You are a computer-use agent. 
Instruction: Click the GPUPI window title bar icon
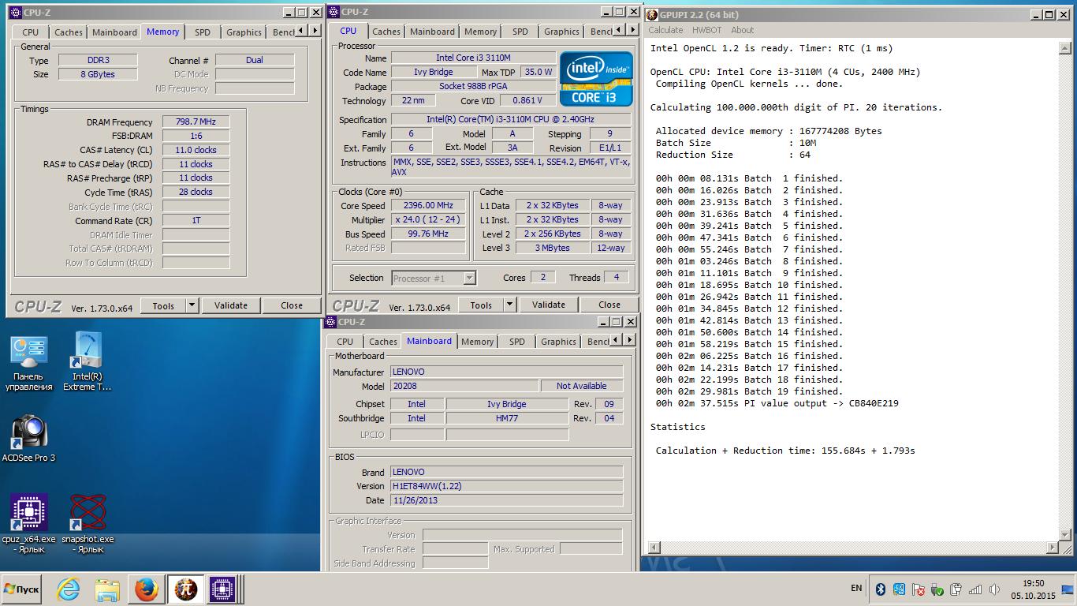tap(652, 14)
